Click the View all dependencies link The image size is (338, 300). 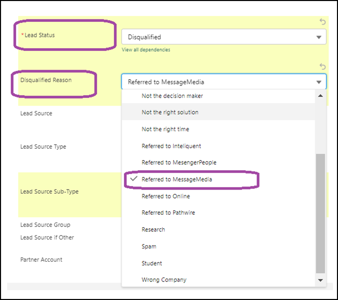pyautogui.click(x=146, y=50)
